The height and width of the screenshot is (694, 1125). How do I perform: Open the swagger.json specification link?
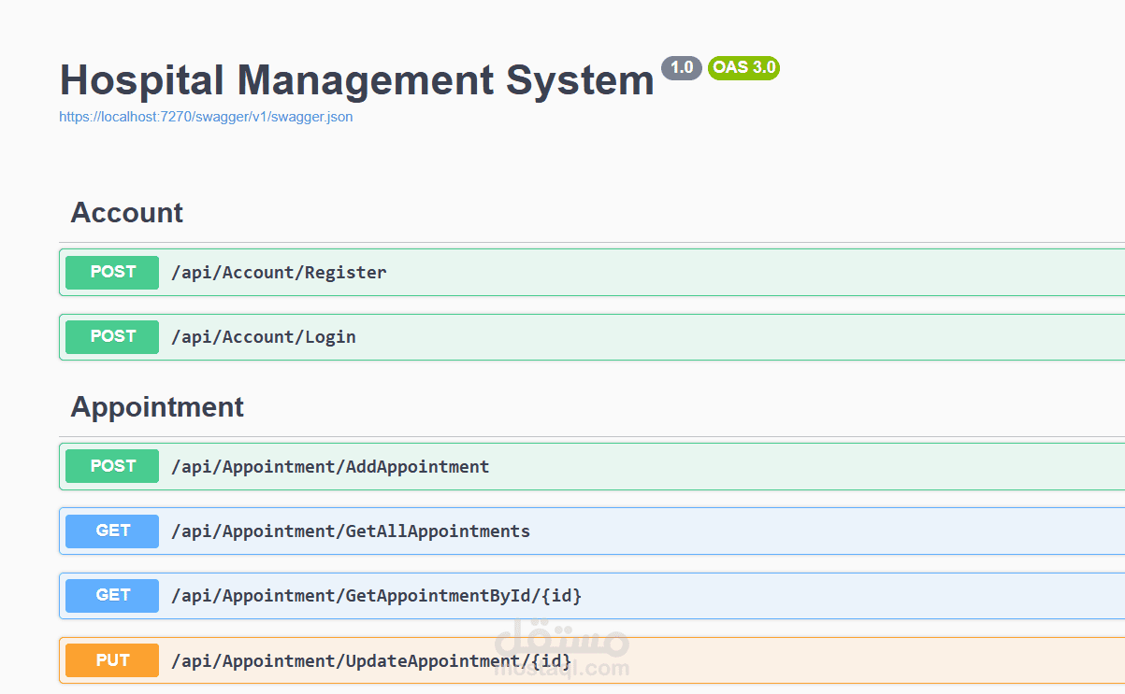pos(205,116)
